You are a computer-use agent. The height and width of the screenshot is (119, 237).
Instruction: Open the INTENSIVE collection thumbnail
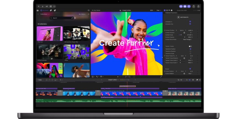click(x=49, y=70)
